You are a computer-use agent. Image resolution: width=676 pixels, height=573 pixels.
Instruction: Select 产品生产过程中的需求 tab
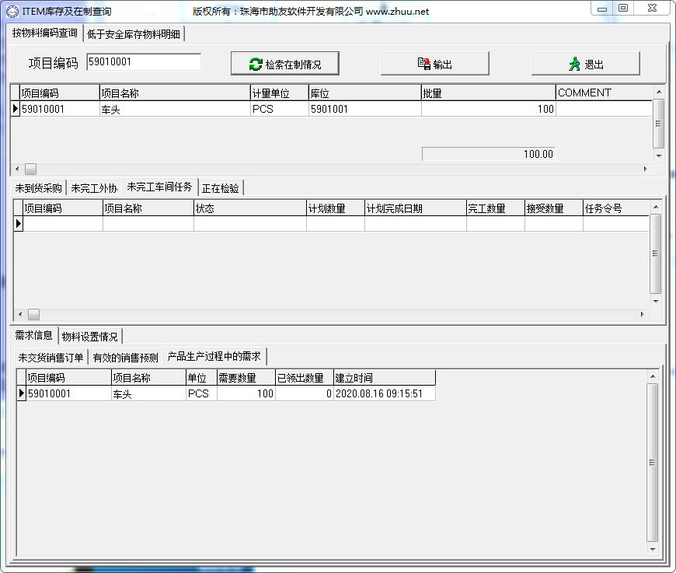point(214,356)
